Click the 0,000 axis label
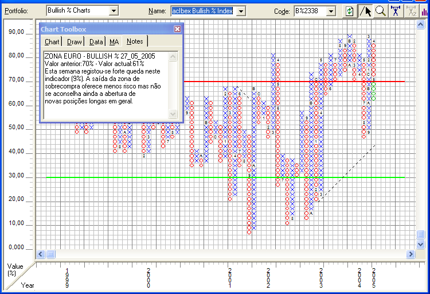The height and width of the screenshot is (294, 430). [17, 247]
